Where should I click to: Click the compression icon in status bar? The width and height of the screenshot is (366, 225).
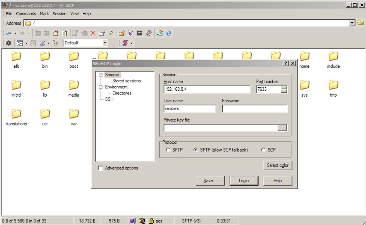coord(142,221)
